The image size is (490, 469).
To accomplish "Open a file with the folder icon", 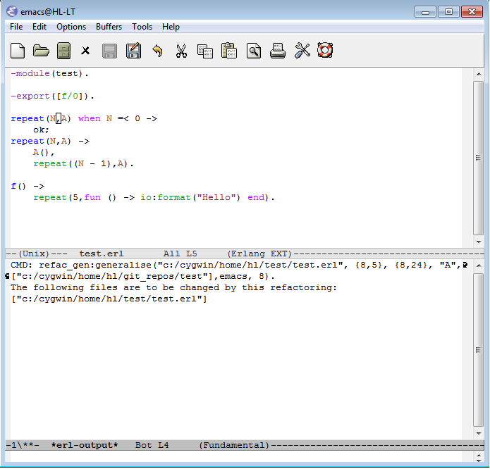I will tap(41, 51).
